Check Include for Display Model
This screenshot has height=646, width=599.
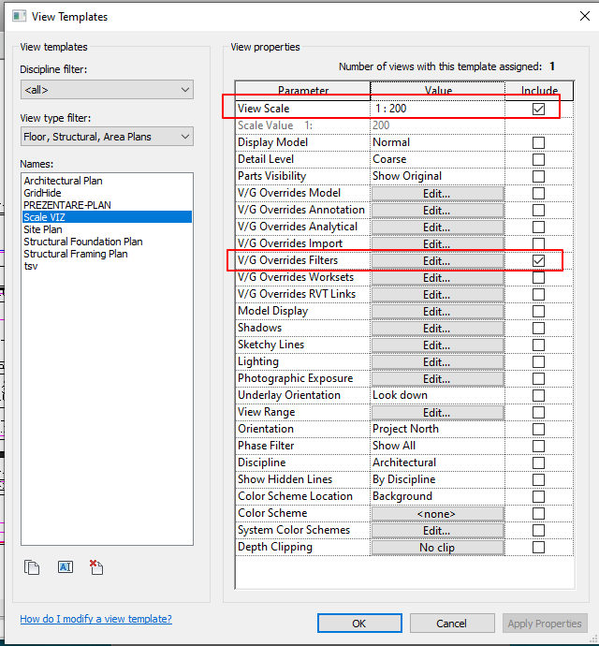[538, 142]
